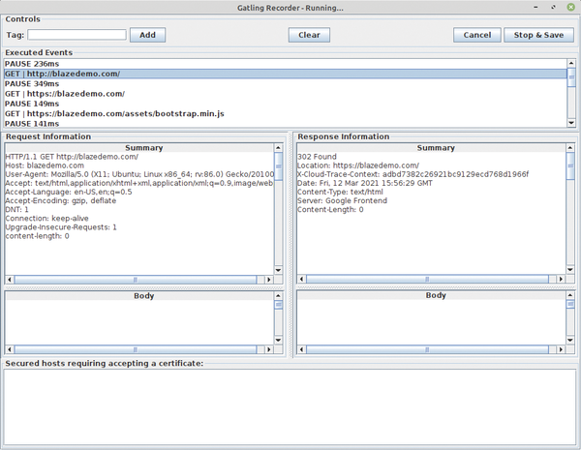Click down arrow in Request Summary scrollbar
This screenshot has height=450, width=581.
(278, 270)
